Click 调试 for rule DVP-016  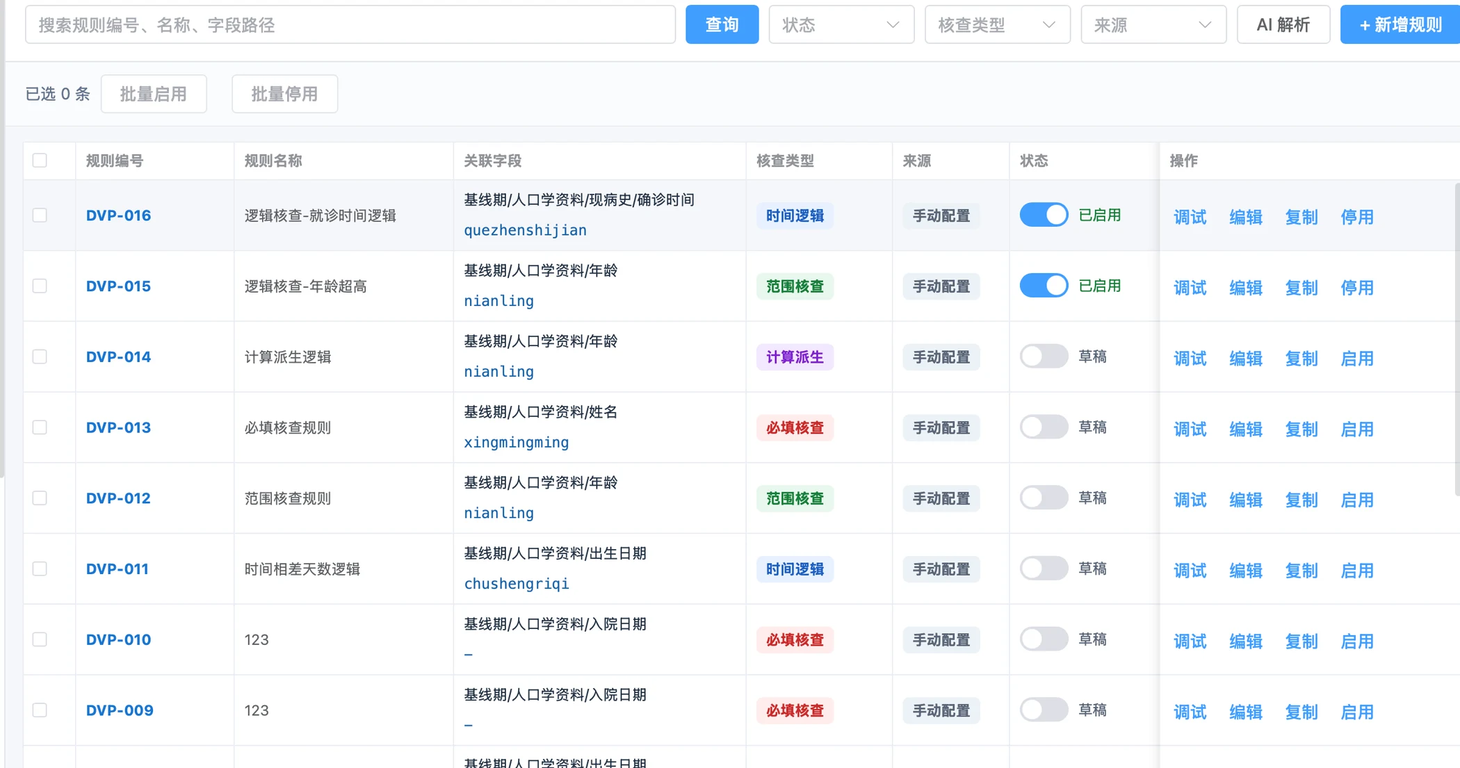tap(1190, 217)
